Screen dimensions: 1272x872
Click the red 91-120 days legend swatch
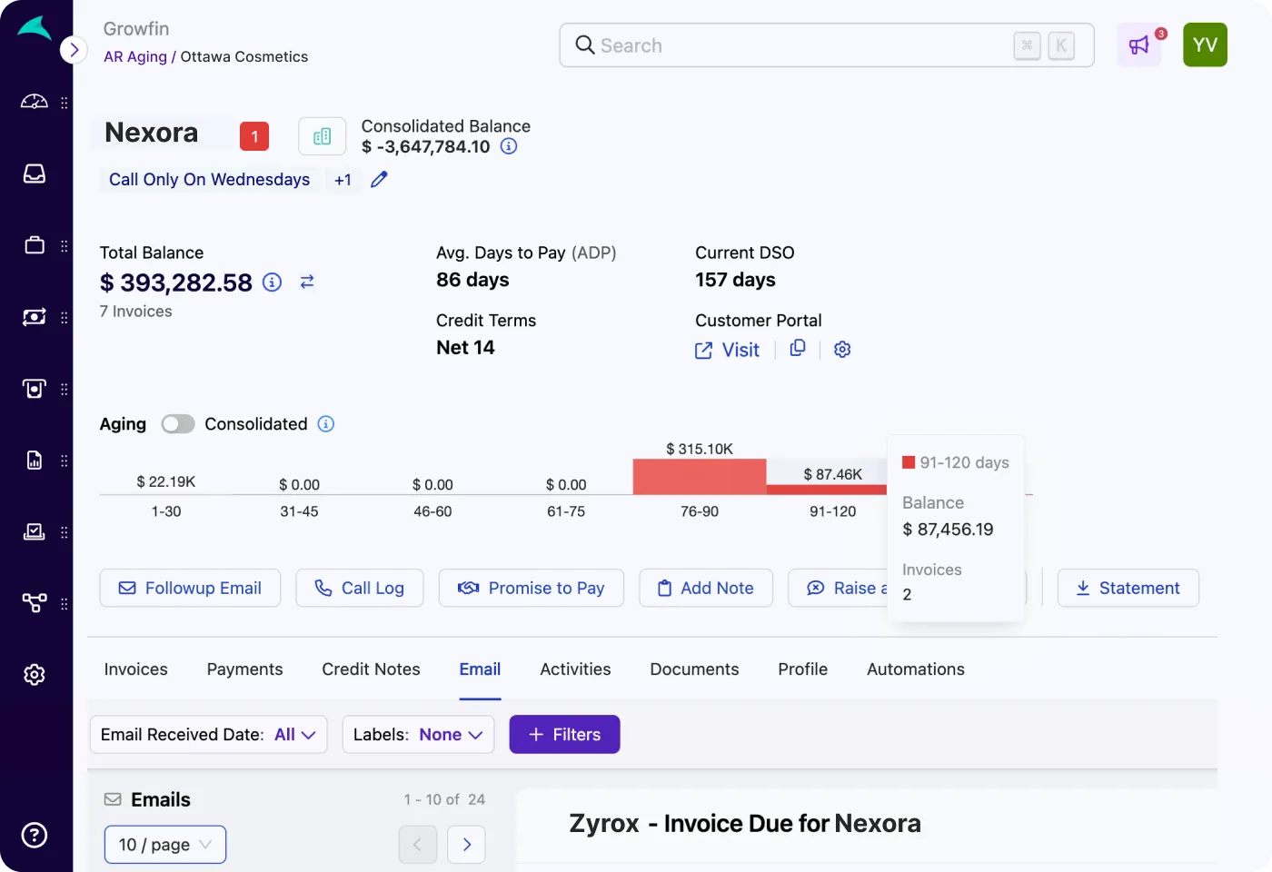tap(909, 462)
